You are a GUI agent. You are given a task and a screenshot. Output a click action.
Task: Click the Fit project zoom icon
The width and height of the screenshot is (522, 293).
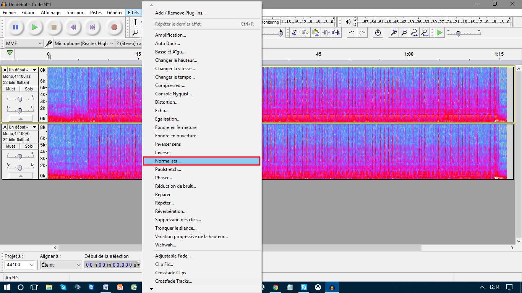click(x=425, y=33)
